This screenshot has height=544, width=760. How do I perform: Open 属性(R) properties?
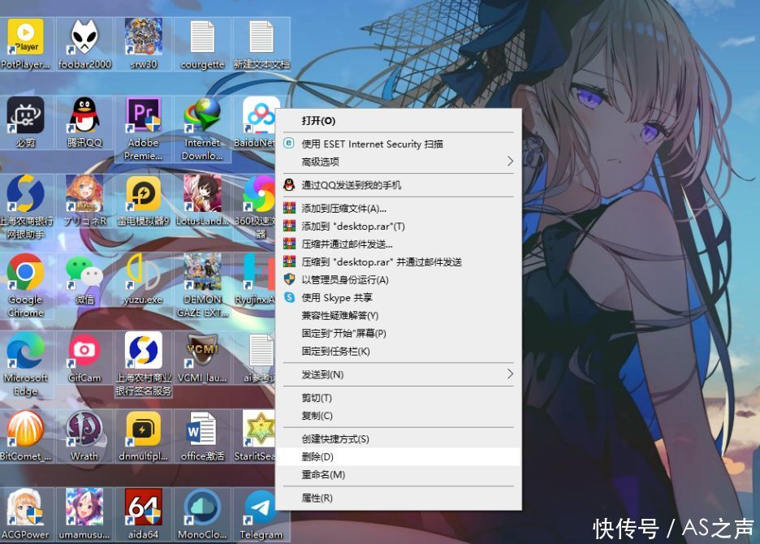[399, 498]
